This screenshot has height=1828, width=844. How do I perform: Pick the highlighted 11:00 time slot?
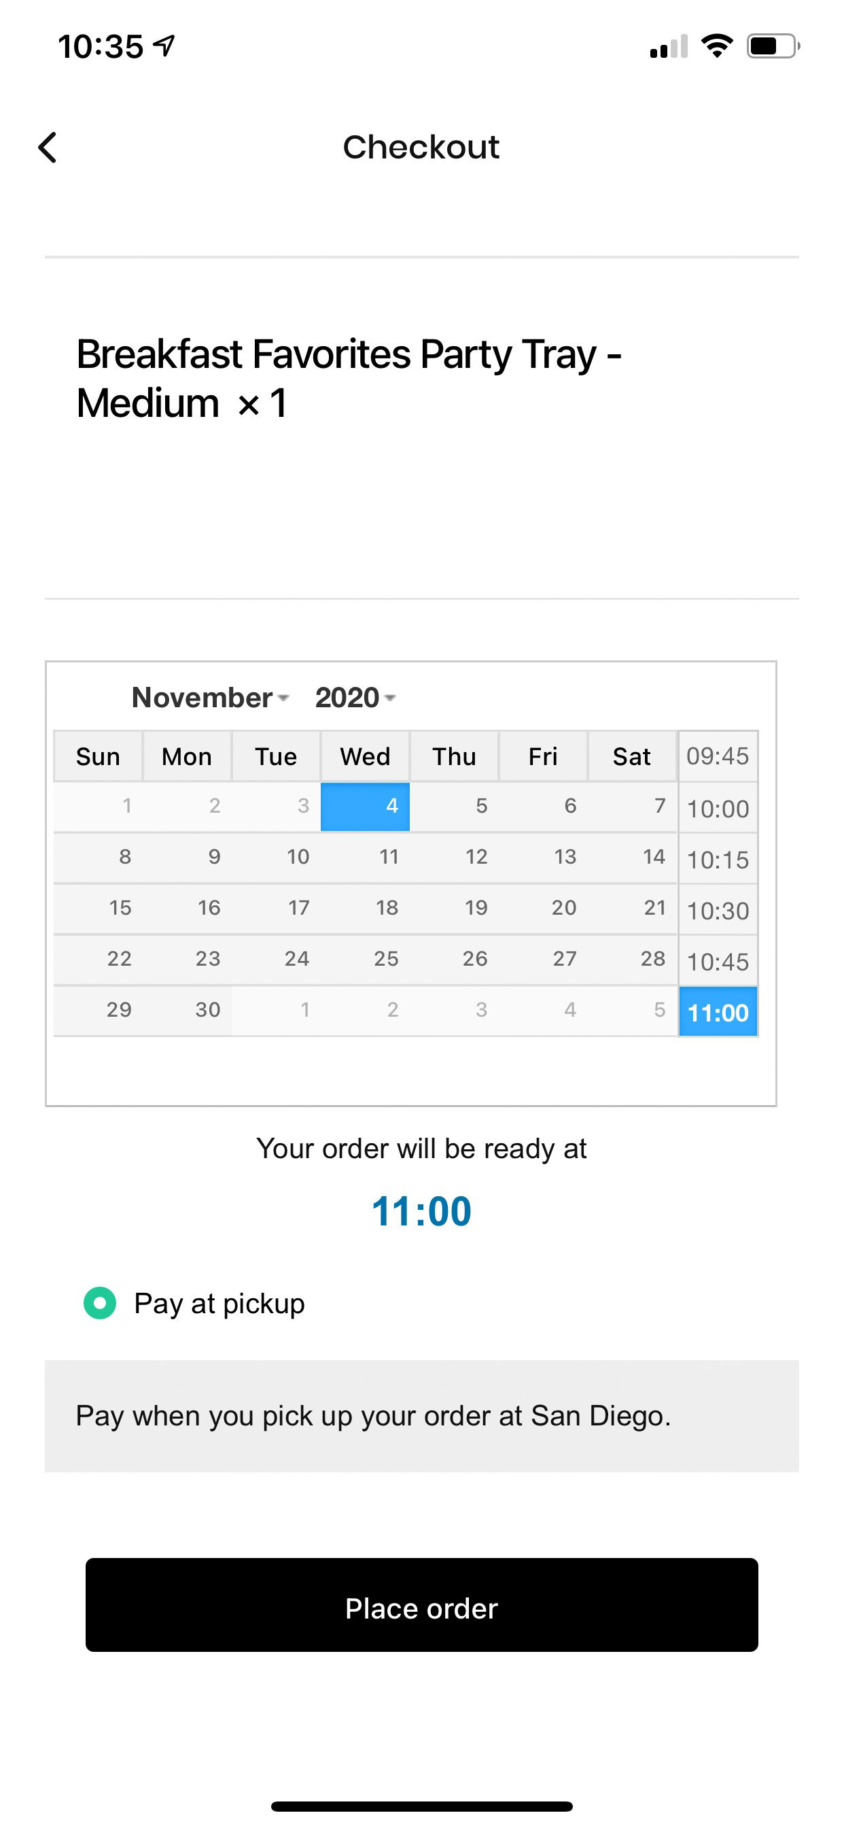click(x=718, y=1013)
